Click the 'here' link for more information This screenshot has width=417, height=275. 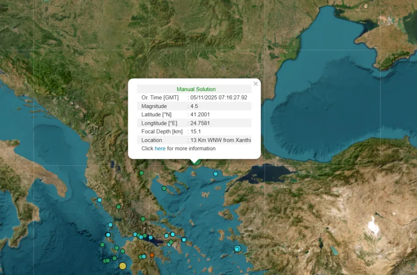(160, 148)
